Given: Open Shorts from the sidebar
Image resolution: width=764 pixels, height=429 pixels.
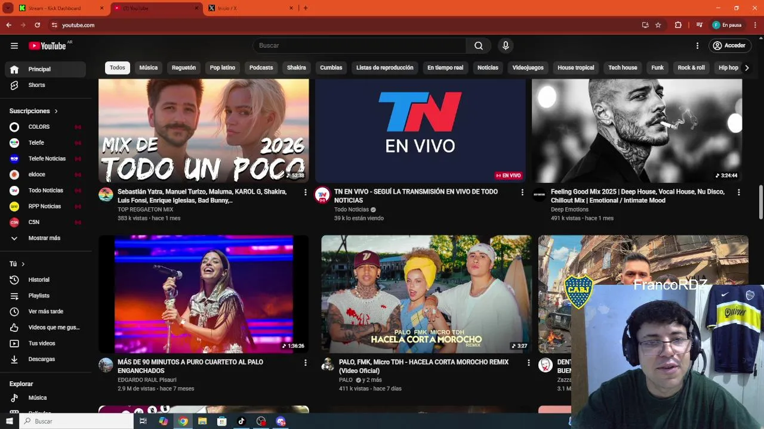Looking at the screenshot, I should click(x=45, y=85).
